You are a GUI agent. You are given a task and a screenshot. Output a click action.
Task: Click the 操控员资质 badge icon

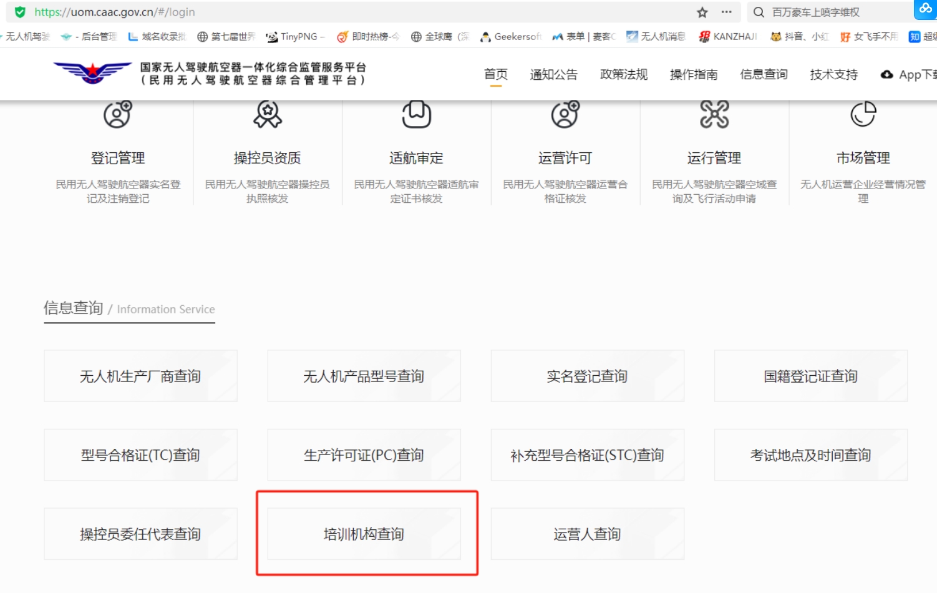click(x=267, y=115)
